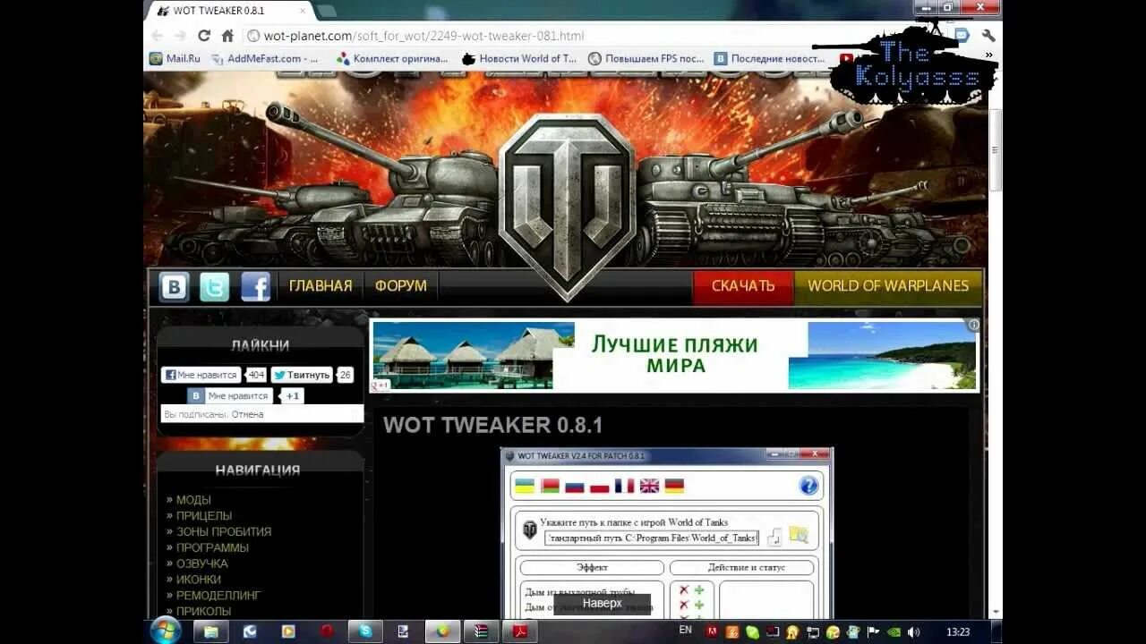Open МОДЫ in navigation list
Viewport: 1146px width, 644px height.
[193, 500]
